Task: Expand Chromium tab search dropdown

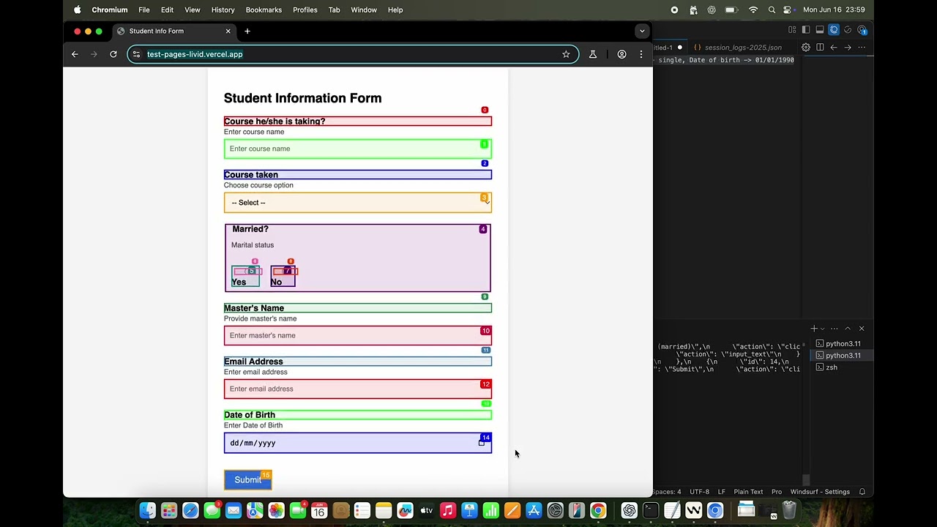Action: 642,31
